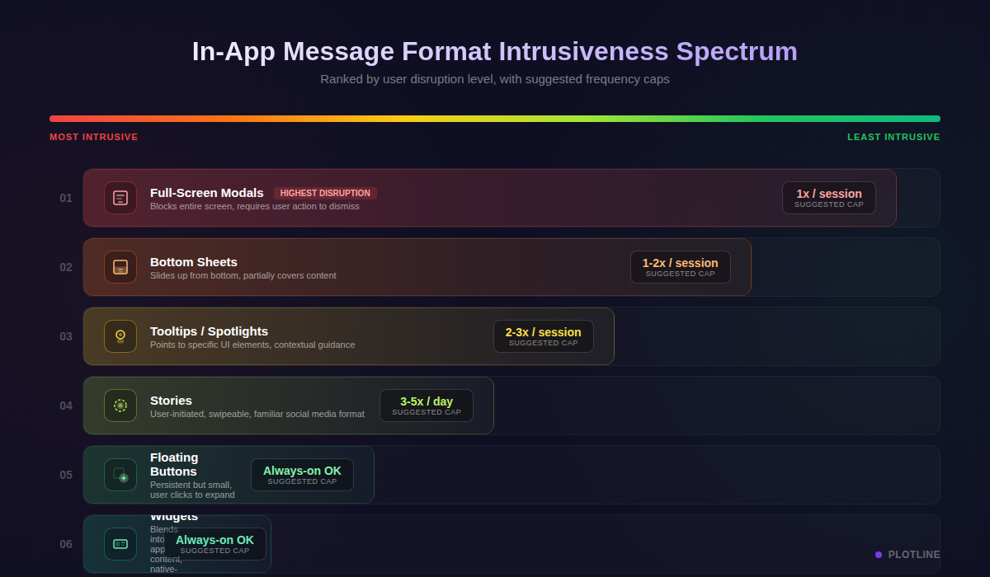Select the Tooltips / Spotlights lightbulb icon
990x577 pixels.
120,336
